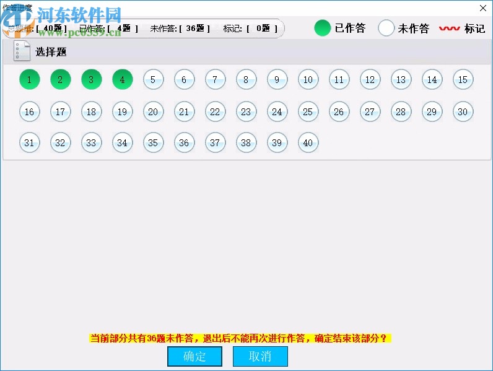
Task: Jump to question 17
Action: [60, 111]
